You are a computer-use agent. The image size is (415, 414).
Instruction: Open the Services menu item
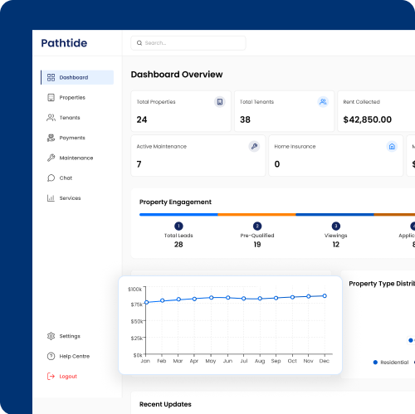click(x=77, y=198)
